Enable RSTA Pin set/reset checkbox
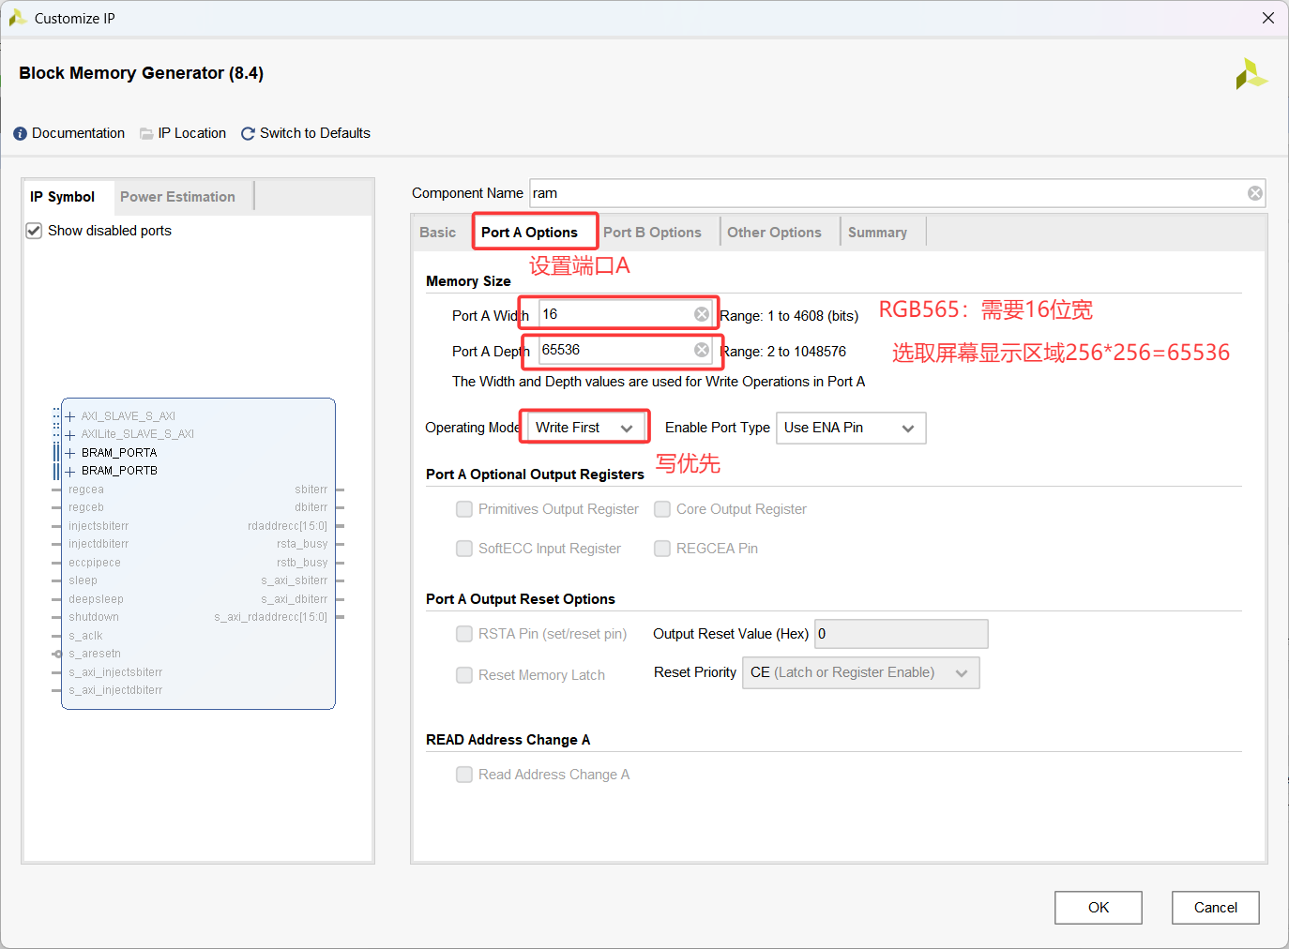Image resolution: width=1289 pixels, height=949 pixels. point(464,634)
